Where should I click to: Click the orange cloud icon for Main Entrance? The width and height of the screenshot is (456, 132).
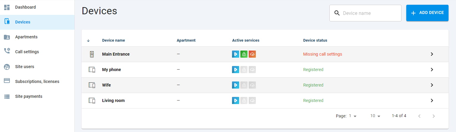tap(252, 54)
